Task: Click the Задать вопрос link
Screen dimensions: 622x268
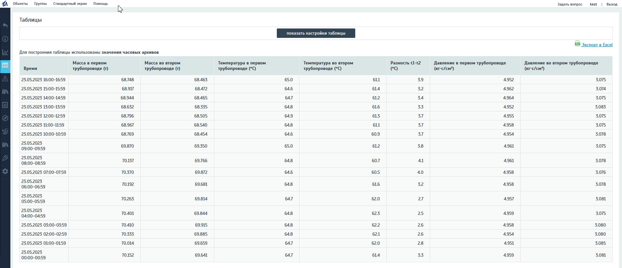Action: [x=569, y=4]
